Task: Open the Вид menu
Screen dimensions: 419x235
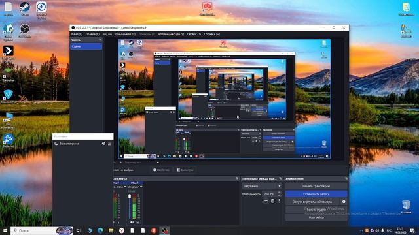Action: coord(107,34)
